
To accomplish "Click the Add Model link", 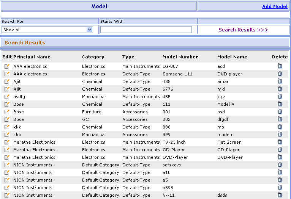I will tap(274, 6).
